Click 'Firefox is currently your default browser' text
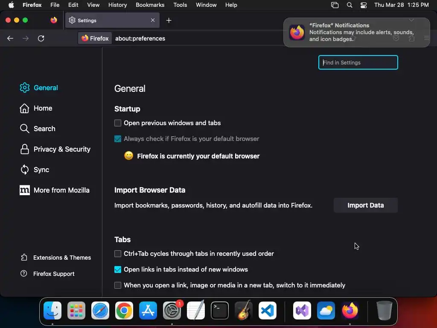The height and width of the screenshot is (328, 437). coord(198,156)
